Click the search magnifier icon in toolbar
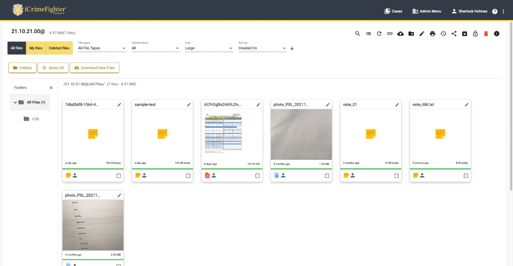Image resolution: width=513 pixels, height=266 pixels. (357, 34)
